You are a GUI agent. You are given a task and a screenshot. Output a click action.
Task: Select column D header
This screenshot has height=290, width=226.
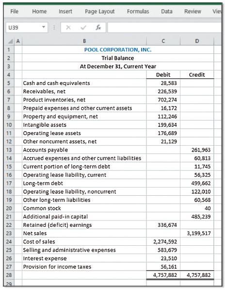click(197, 41)
